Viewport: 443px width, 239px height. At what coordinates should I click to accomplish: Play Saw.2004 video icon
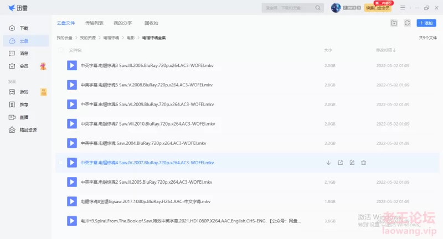72,143
